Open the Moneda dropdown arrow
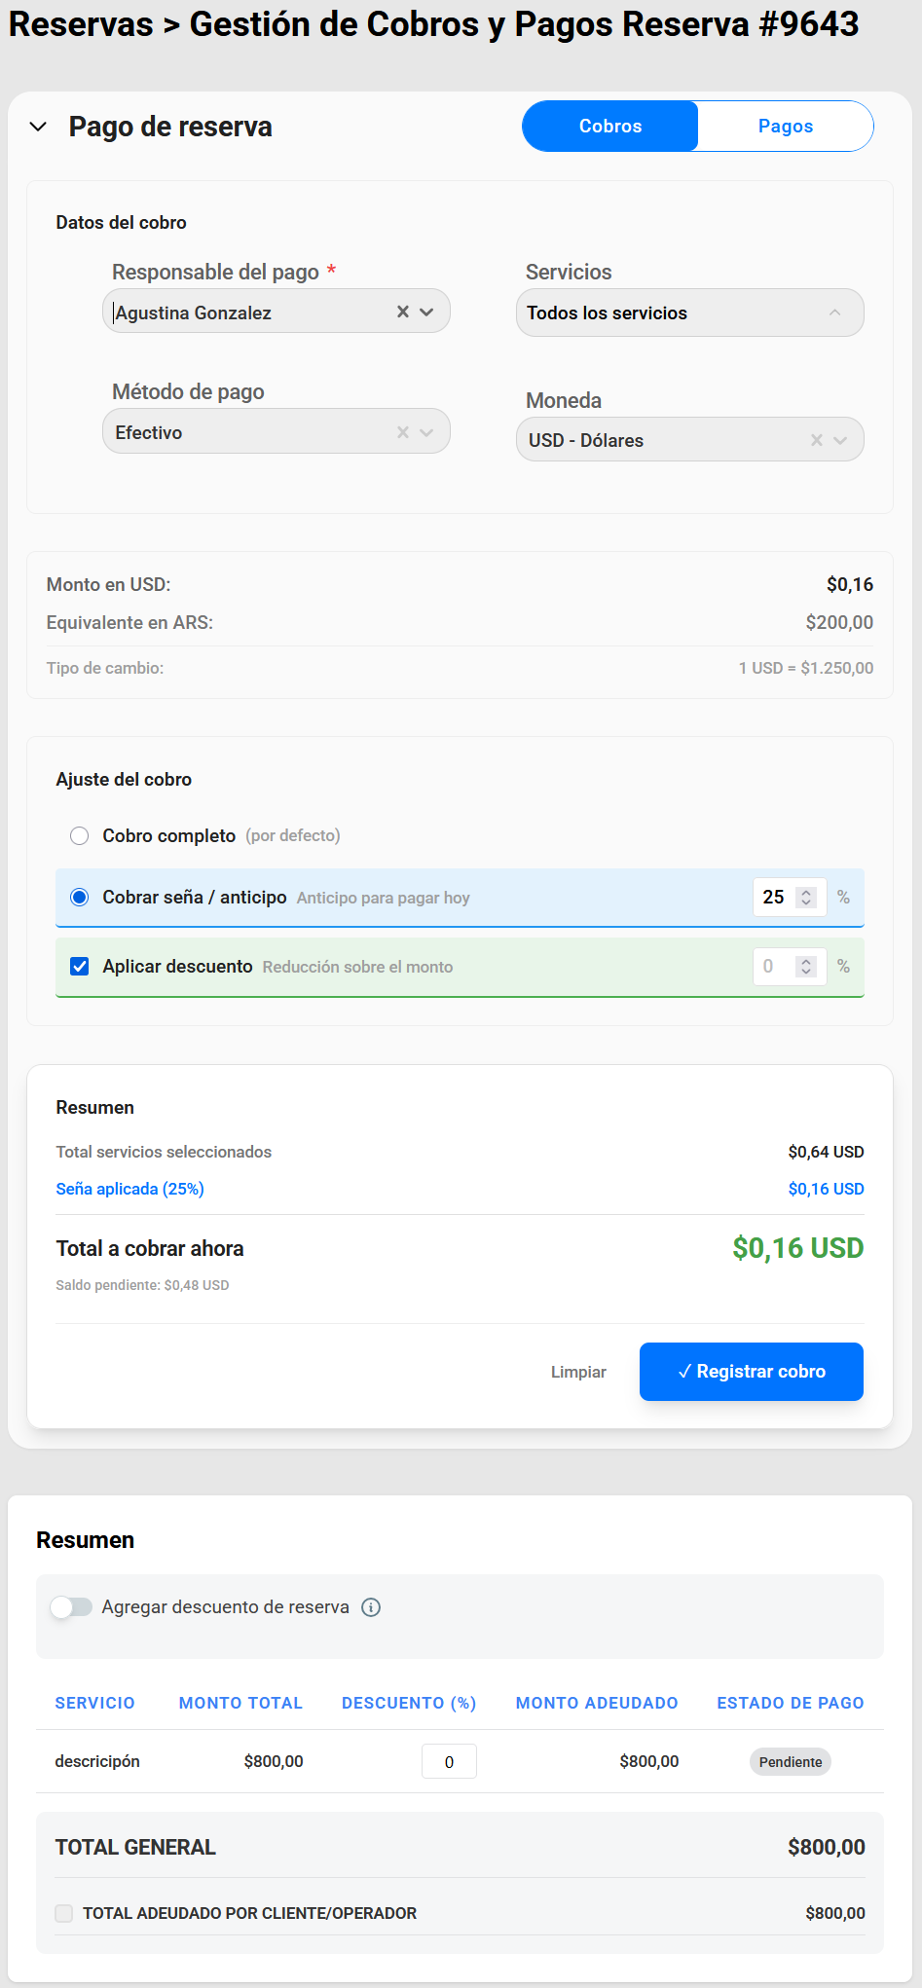The height and width of the screenshot is (1988, 922). coord(840,440)
